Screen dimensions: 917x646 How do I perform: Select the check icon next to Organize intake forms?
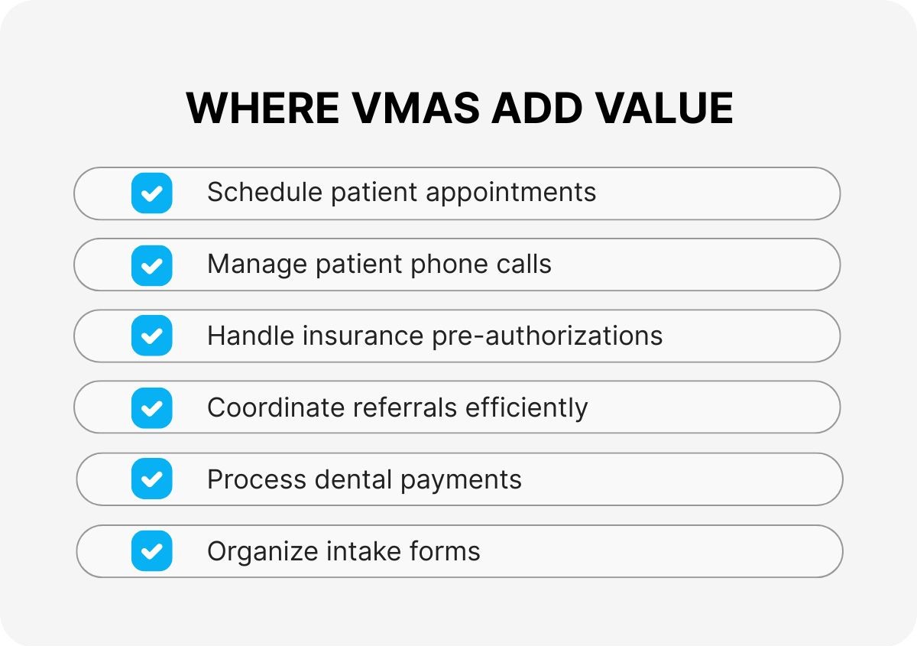(x=151, y=550)
